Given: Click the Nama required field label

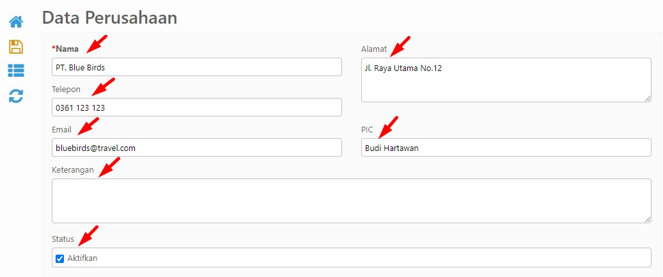Looking at the screenshot, I should 66,49.
